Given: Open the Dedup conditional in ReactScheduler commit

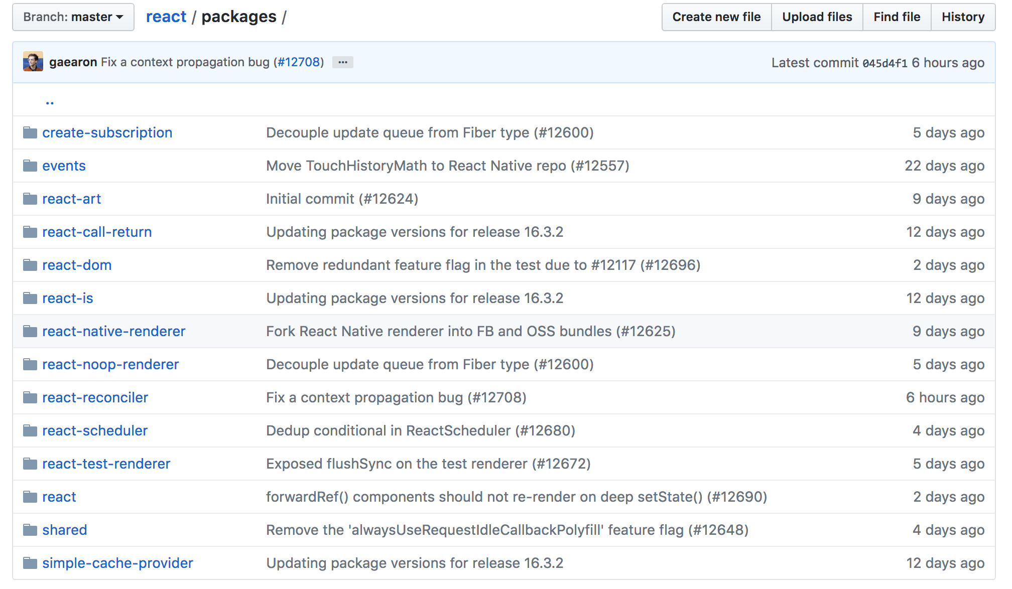Looking at the screenshot, I should pos(420,431).
